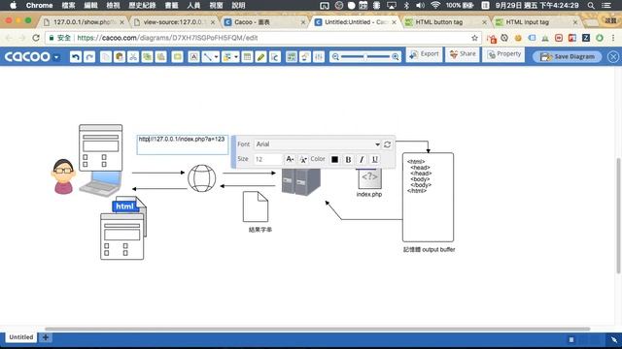Select the text box tool
Viewport: 622px width, 349px height.
(x=193, y=57)
